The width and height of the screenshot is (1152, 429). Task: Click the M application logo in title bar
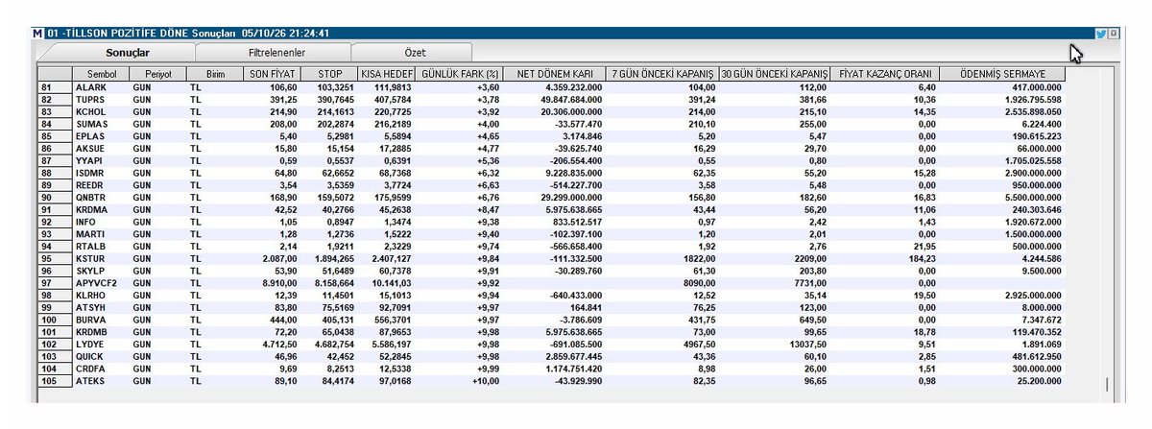[x=38, y=33]
